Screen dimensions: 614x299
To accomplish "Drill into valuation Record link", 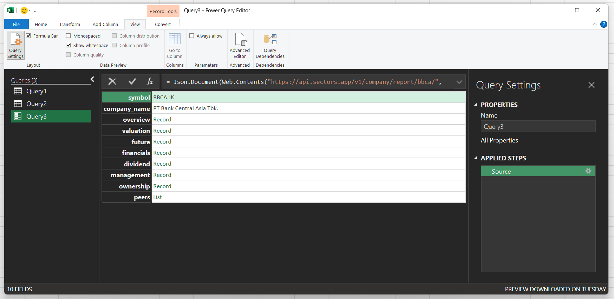I will coord(162,131).
